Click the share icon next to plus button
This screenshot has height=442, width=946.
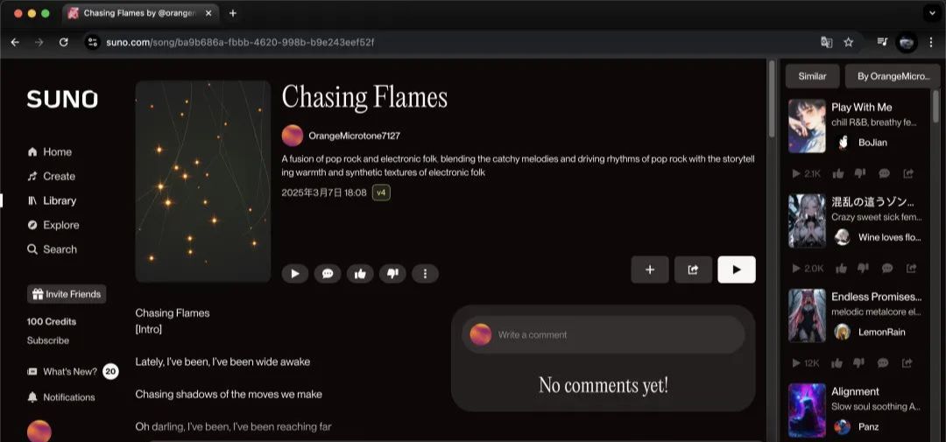[693, 270]
